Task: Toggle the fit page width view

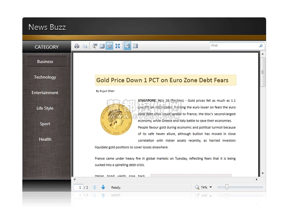Action: [109, 46]
